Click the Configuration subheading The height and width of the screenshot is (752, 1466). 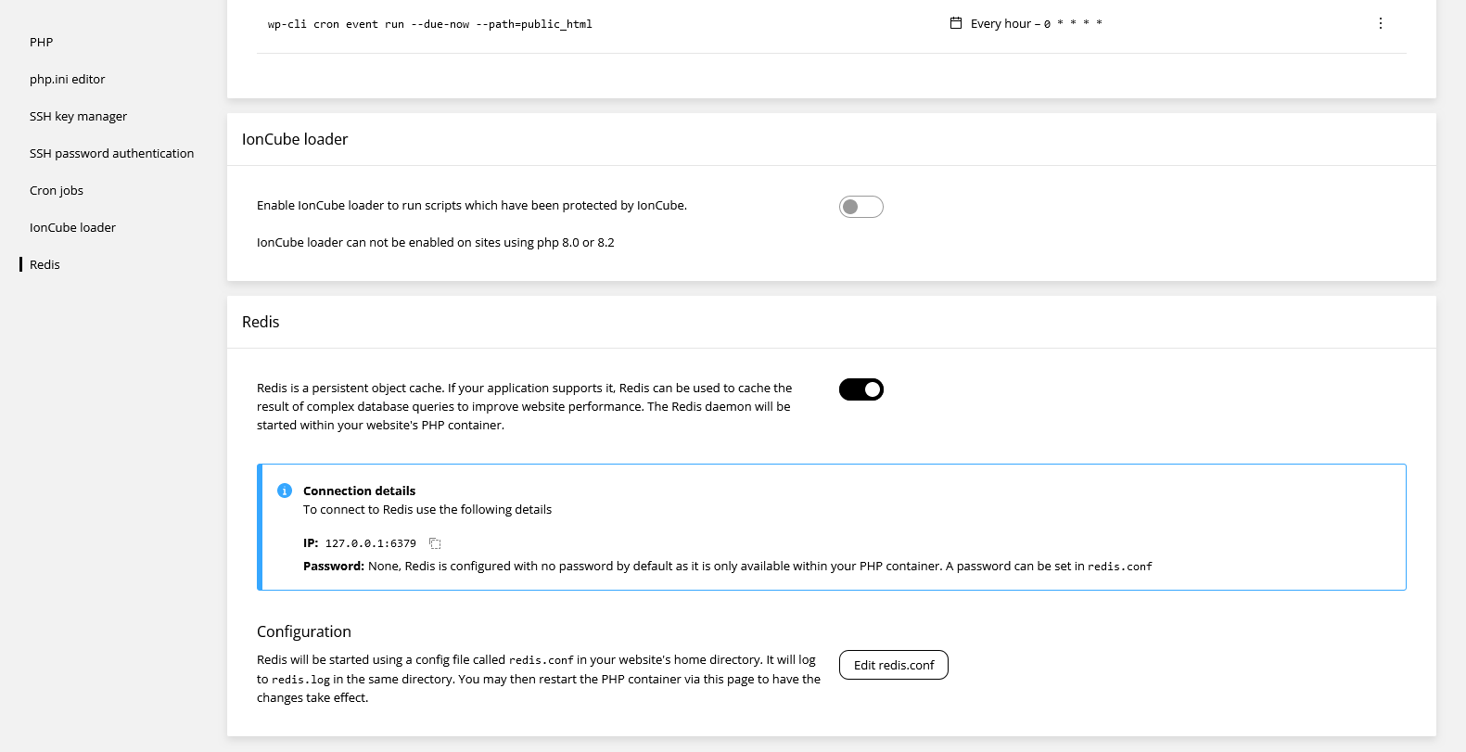[x=304, y=631]
